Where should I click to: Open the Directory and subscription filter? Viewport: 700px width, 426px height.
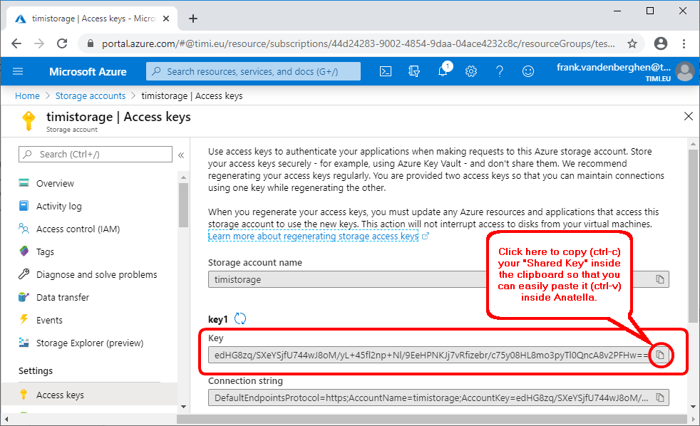(x=414, y=71)
